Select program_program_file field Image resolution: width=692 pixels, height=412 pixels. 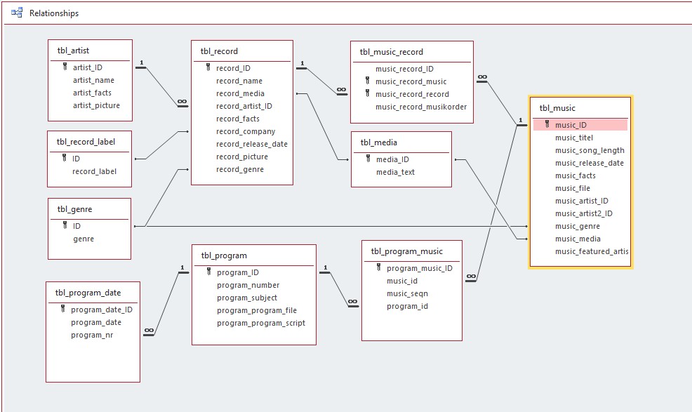tap(256, 310)
